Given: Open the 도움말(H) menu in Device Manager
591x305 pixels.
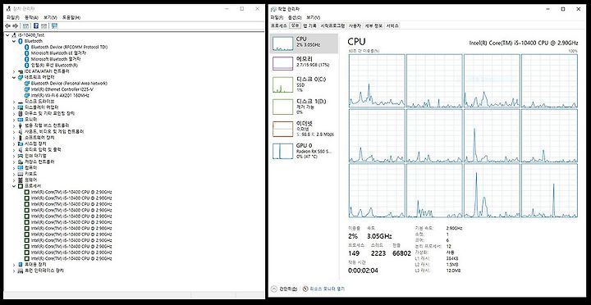Looking at the screenshot, I should pos(71,17).
